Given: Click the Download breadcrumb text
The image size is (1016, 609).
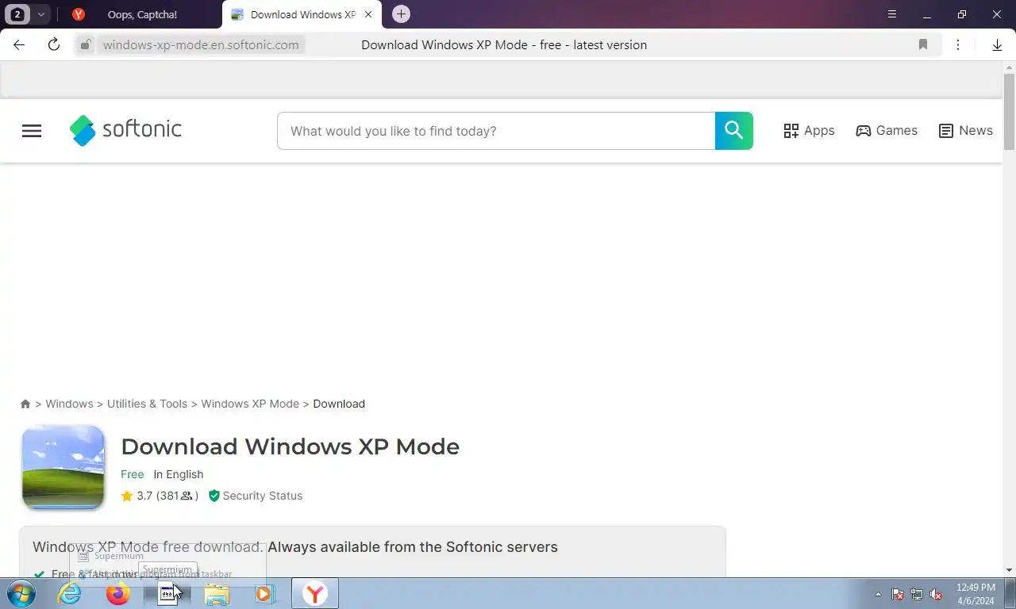Looking at the screenshot, I should coord(339,404).
